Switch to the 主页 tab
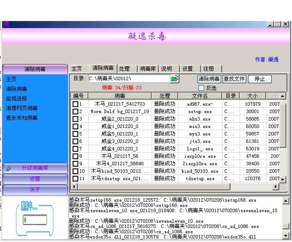292x242 pixels. tap(79, 69)
